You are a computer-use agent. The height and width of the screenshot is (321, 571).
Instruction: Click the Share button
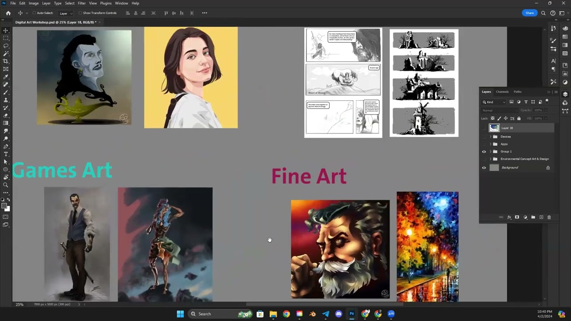click(530, 13)
